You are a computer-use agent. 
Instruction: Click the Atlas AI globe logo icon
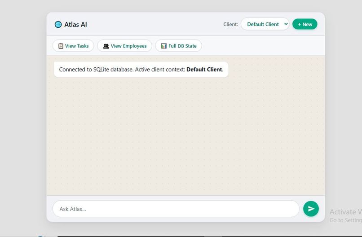[x=58, y=24]
